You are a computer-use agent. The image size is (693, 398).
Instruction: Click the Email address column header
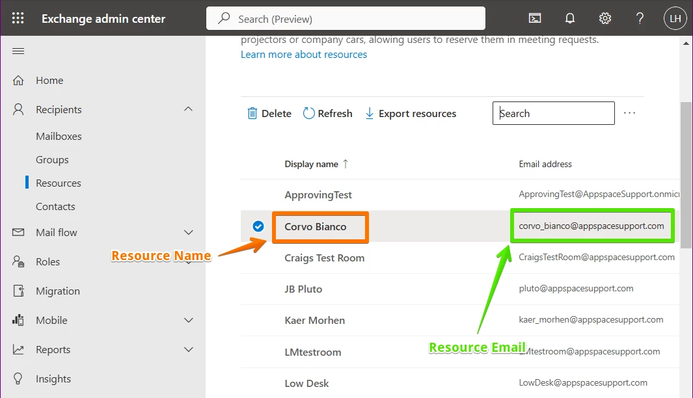point(545,164)
